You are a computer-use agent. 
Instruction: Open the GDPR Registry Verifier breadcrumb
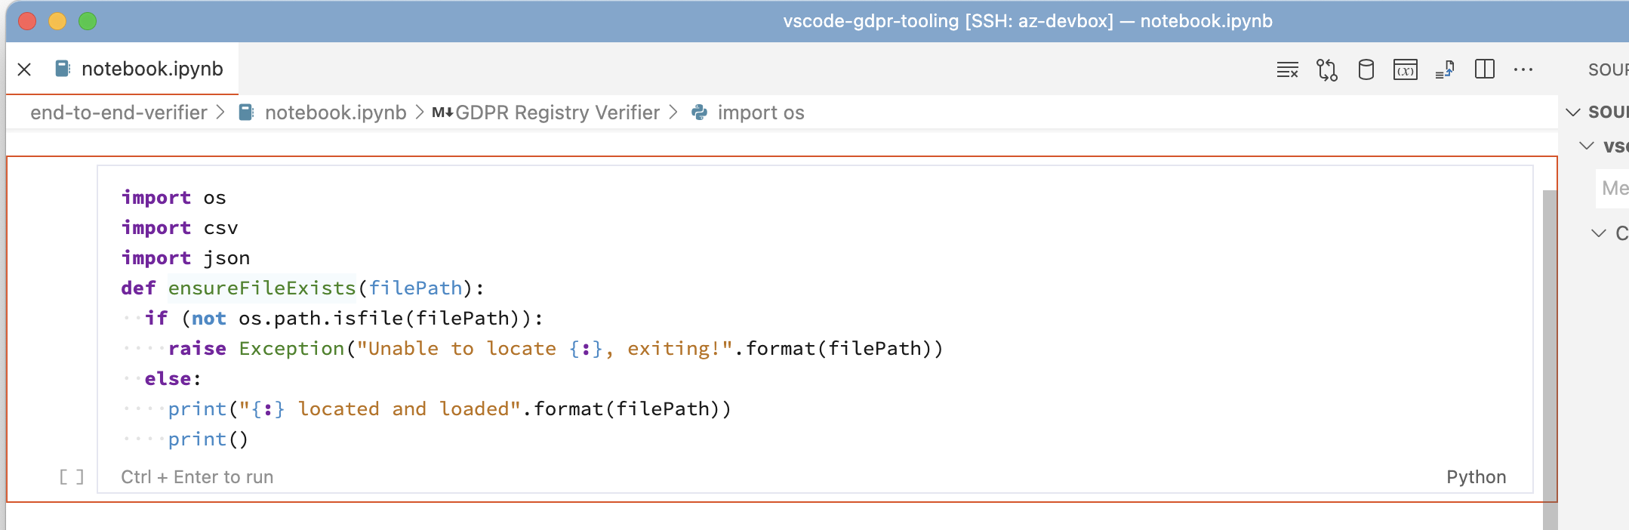[559, 112]
